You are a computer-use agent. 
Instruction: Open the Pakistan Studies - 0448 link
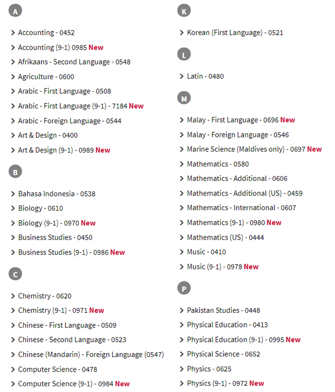(224, 310)
